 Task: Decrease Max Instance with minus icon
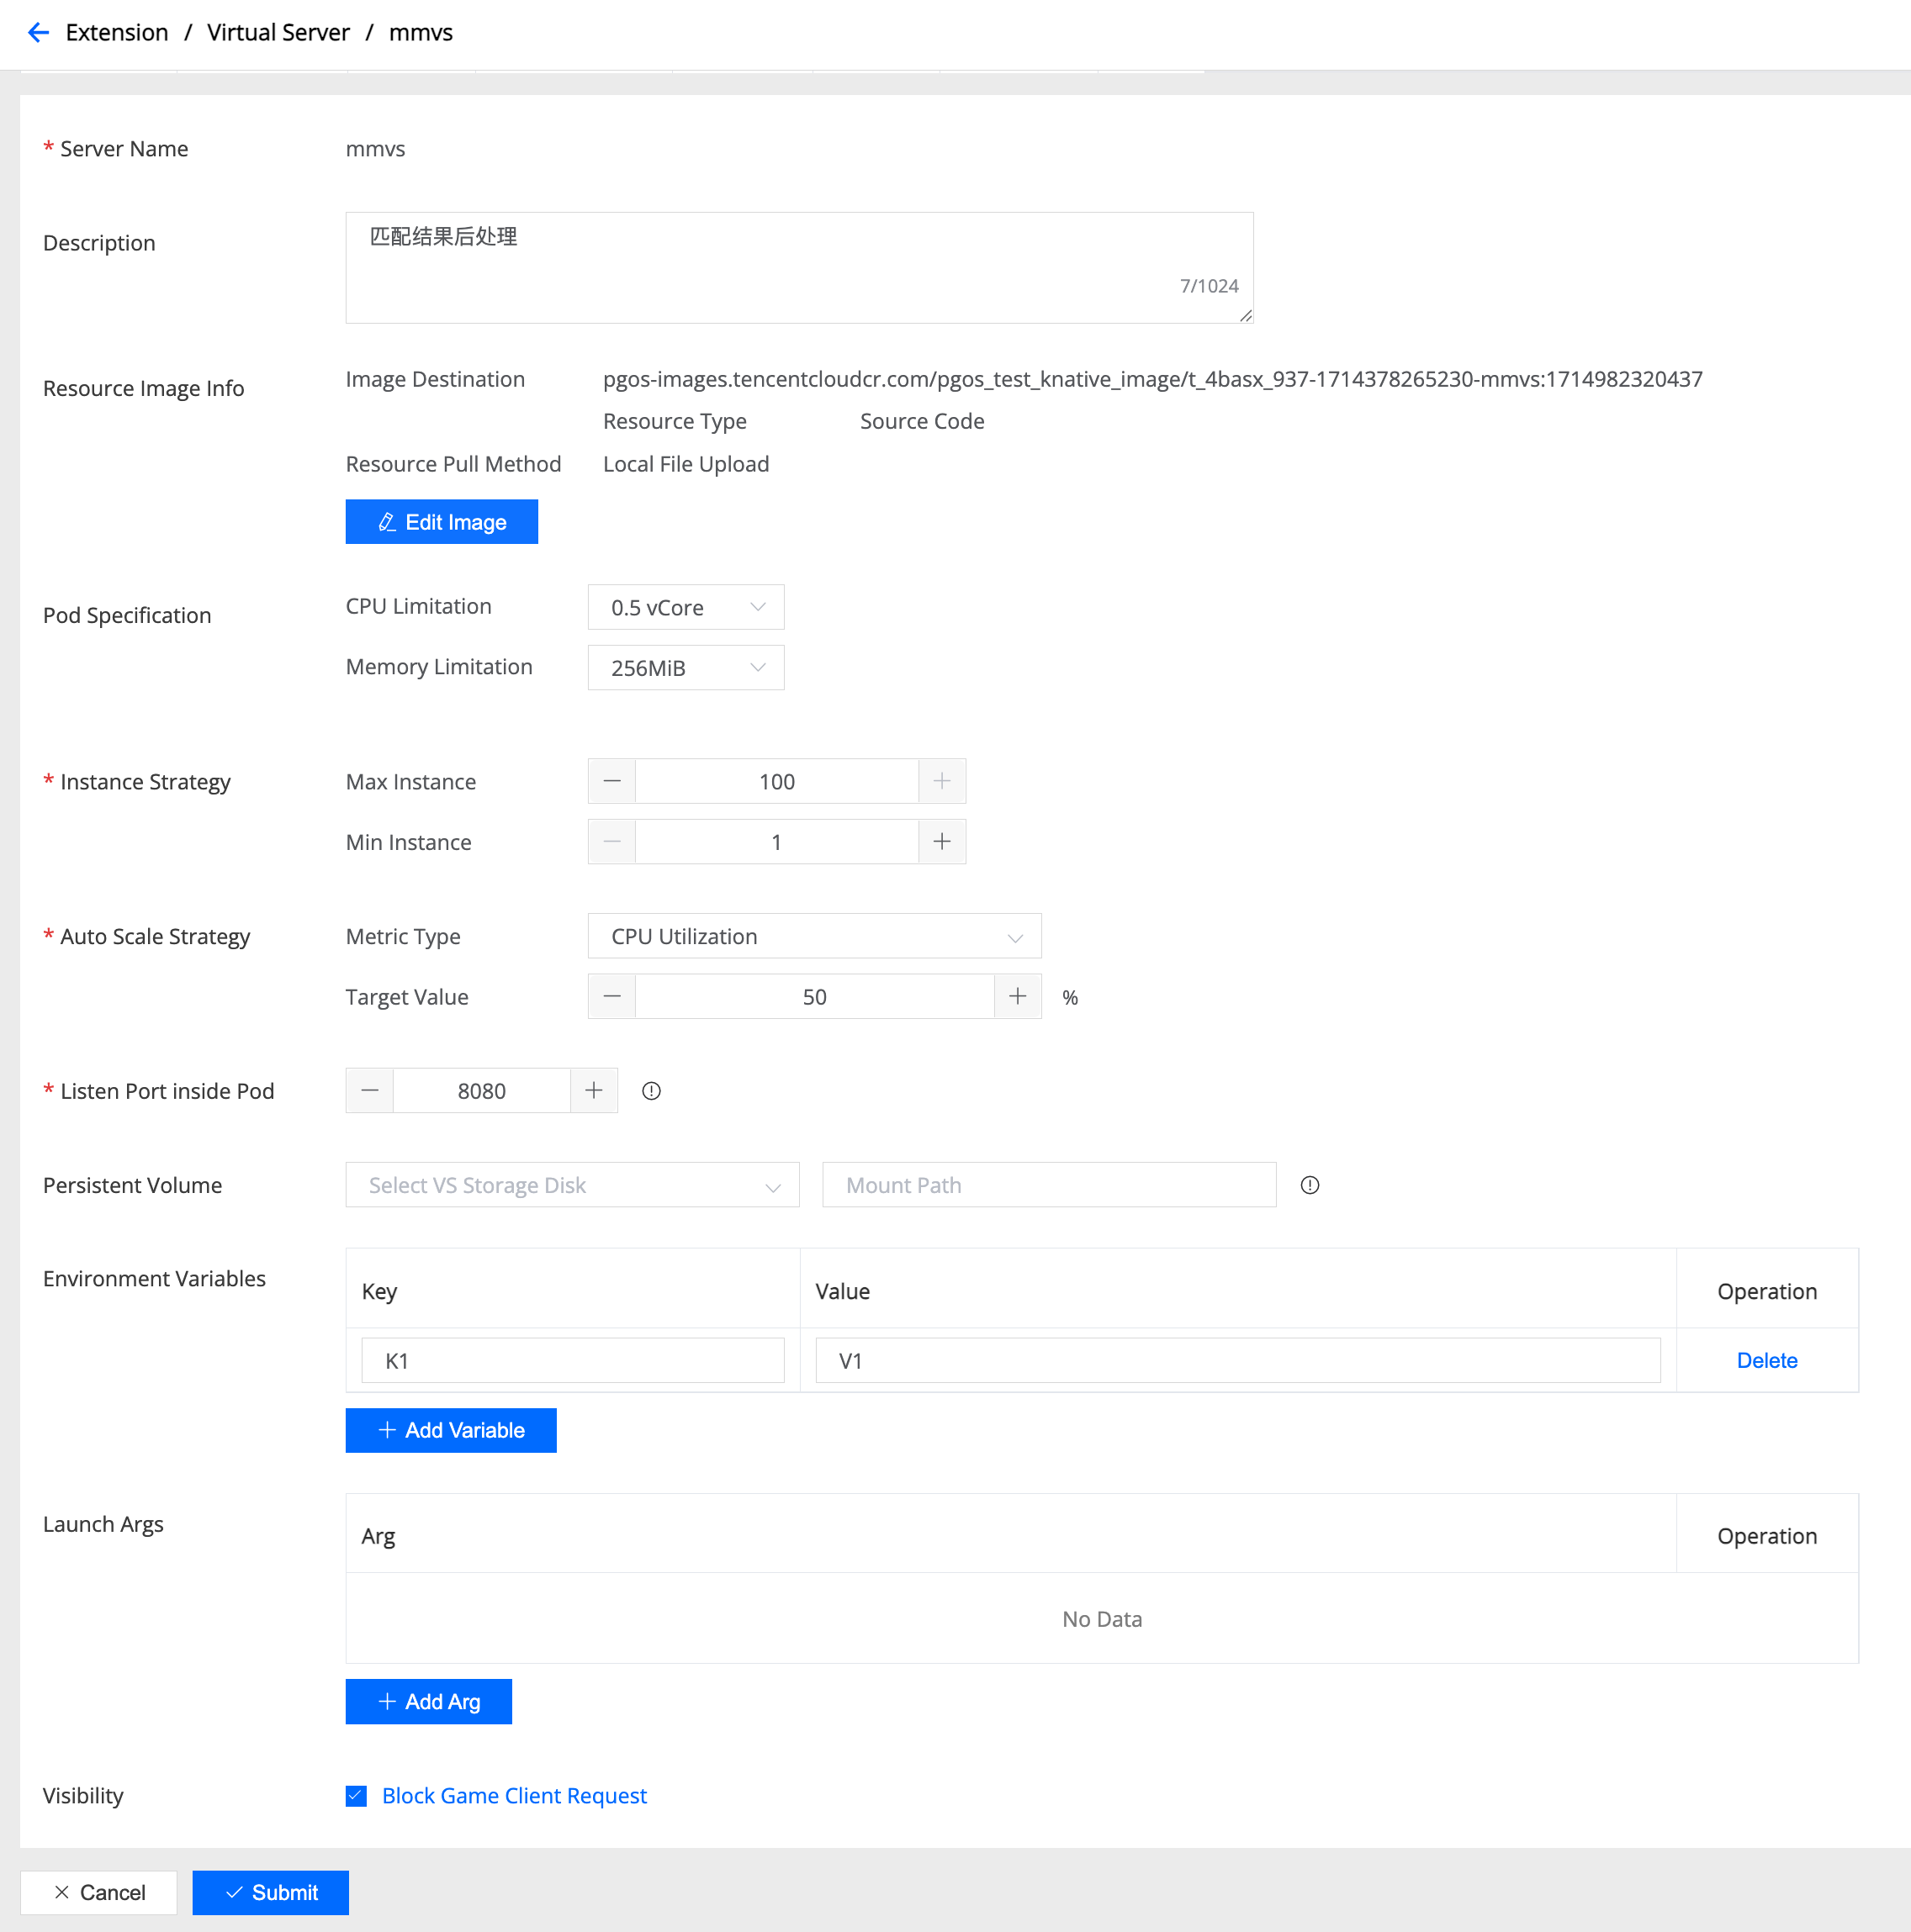612,781
